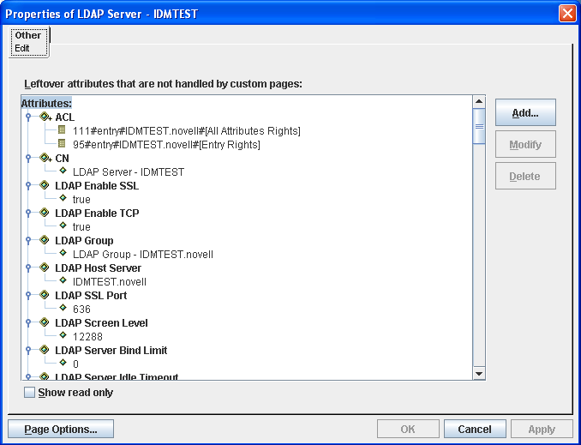Image resolution: width=581 pixels, height=445 pixels.
Task: Select '111#entry#IDMTEST.novell#[All Attributes Rights]' value
Action: pyautogui.click(x=186, y=131)
